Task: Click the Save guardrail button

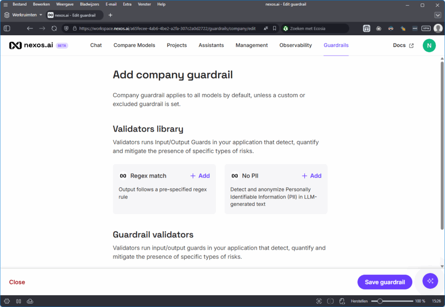Action: coord(385,282)
